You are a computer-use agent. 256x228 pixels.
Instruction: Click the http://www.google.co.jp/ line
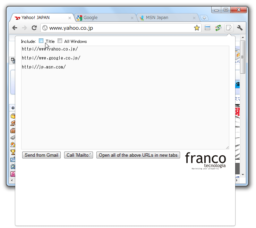click(x=51, y=58)
